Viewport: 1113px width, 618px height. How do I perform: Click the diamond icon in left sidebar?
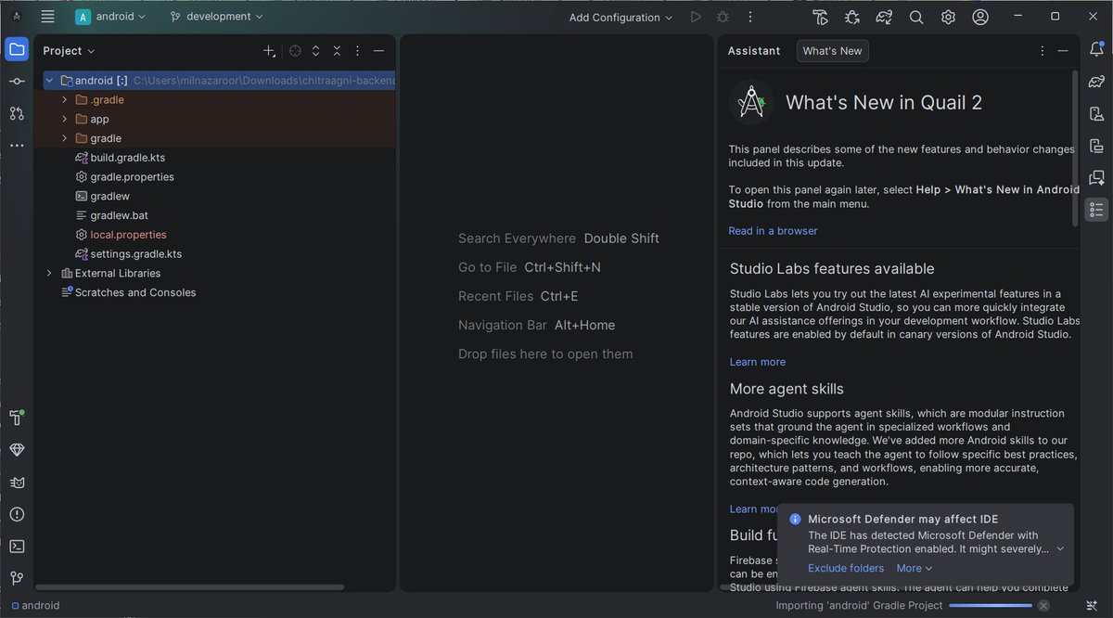pos(17,450)
